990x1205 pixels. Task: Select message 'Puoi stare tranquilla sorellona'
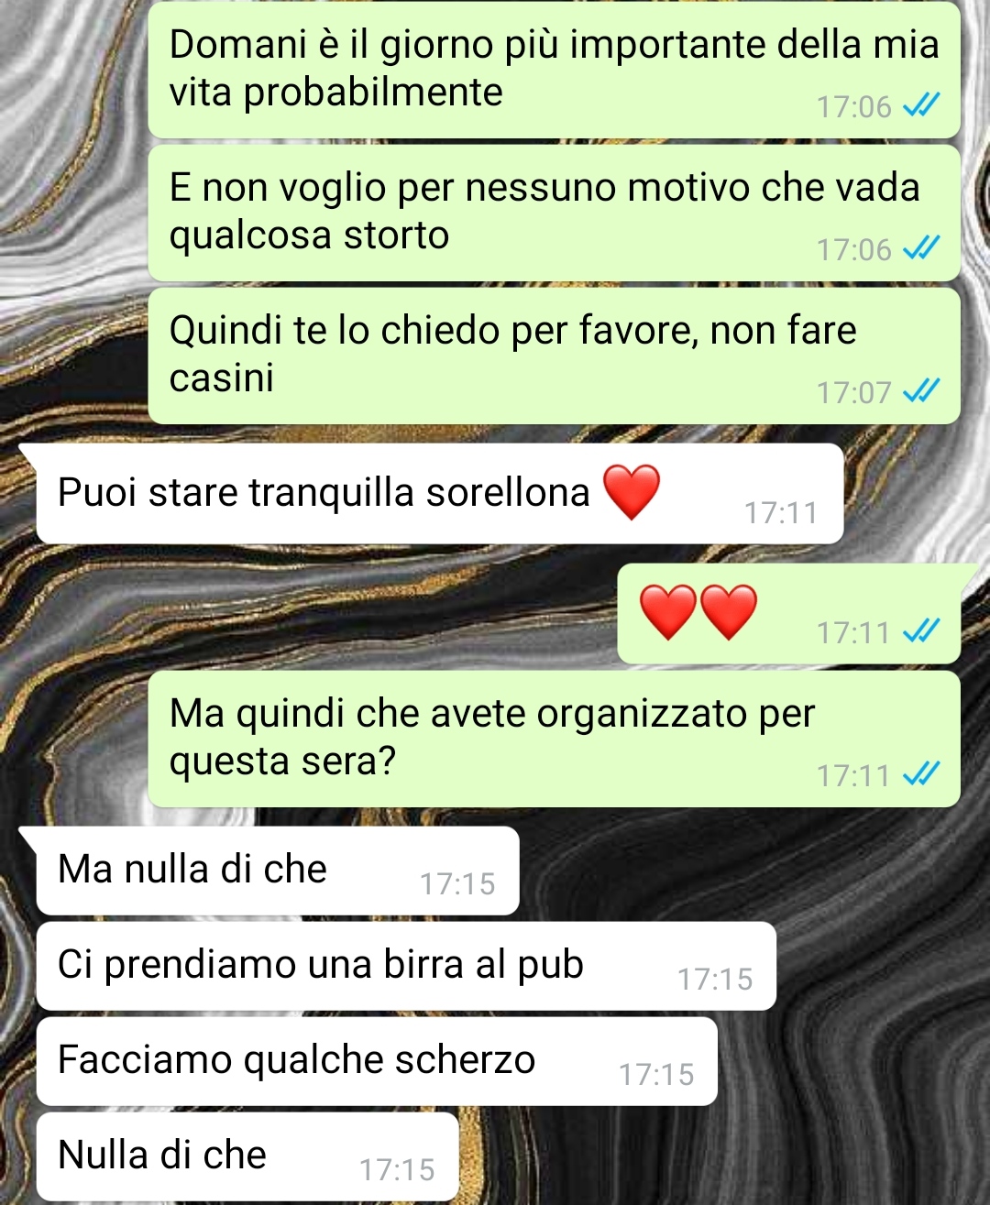coord(440,494)
